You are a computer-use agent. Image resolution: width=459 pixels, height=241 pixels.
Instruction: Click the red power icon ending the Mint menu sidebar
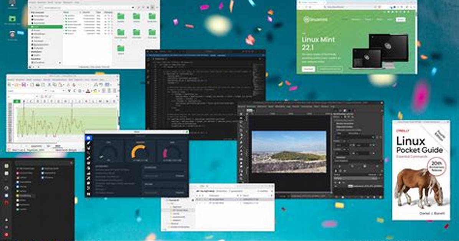7,234
